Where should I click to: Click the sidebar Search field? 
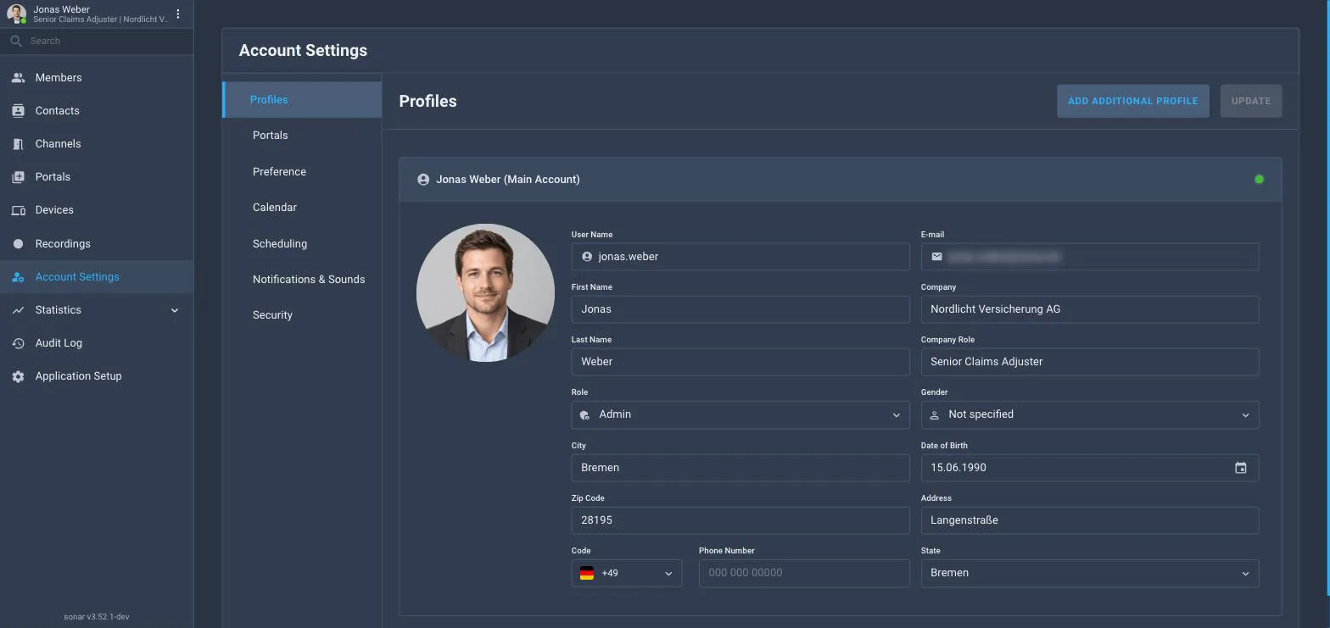pyautogui.click(x=97, y=41)
